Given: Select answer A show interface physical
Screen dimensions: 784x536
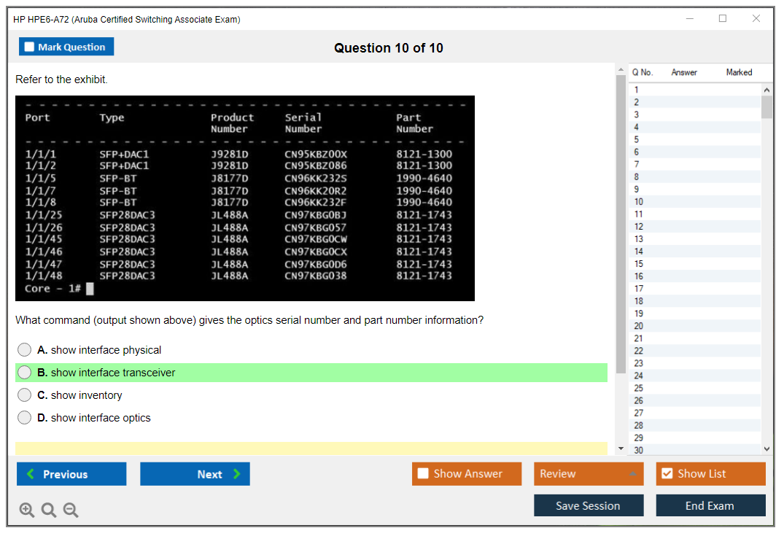Looking at the screenshot, I should (25, 350).
